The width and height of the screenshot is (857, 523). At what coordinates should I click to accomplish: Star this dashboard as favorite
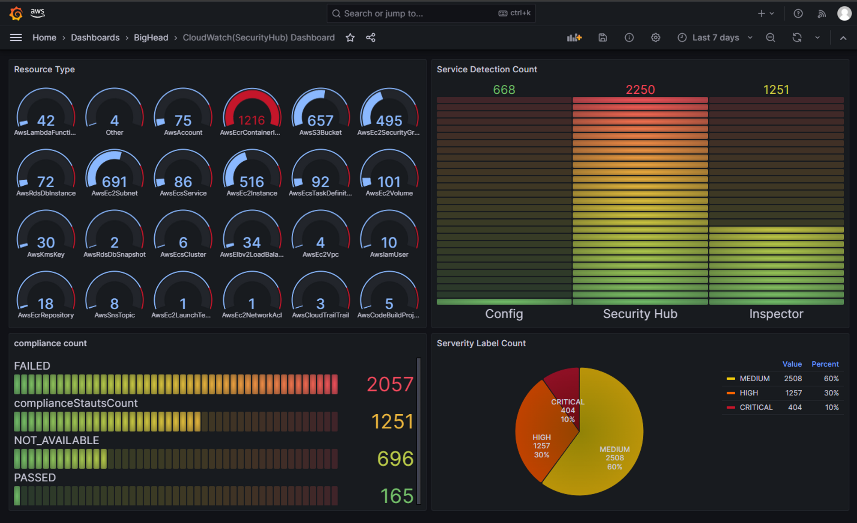pos(350,38)
